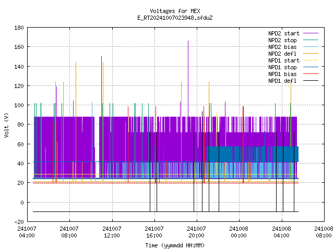This screenshot has height=250, width=334.
Task: Click the green NPD2 stop legend line
Action: pyautogui.click(x=311, y=40)
